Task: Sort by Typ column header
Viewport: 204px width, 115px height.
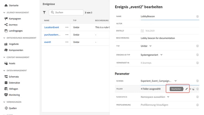Action: pos(75,20)
